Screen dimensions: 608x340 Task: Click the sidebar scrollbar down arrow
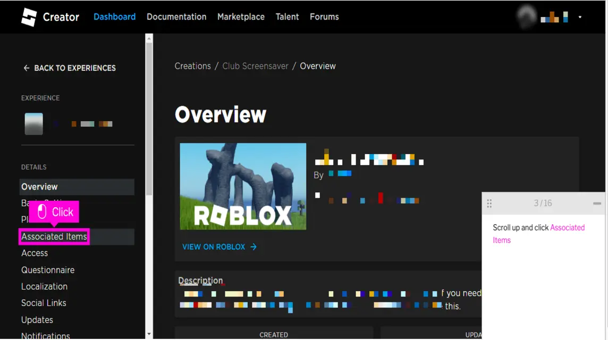[x=149, y=335]
